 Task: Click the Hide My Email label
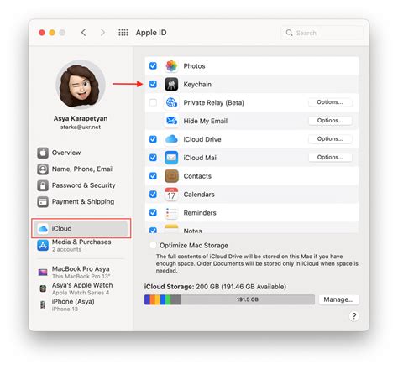coord(206,121)
